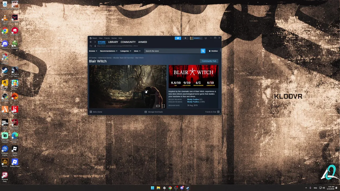Select the Rockstar Games desktop icon

click(x=5, y=85)
